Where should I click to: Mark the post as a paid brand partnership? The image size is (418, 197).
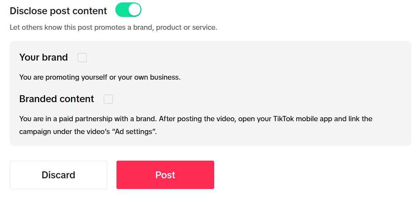(108, 99)
